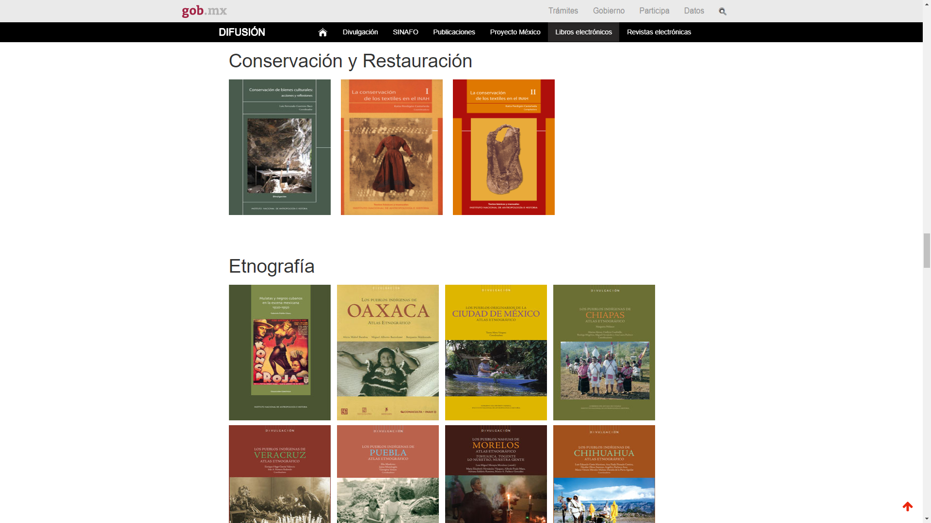
Task: Open Proyecto México page
Action: tap(515, 32)
